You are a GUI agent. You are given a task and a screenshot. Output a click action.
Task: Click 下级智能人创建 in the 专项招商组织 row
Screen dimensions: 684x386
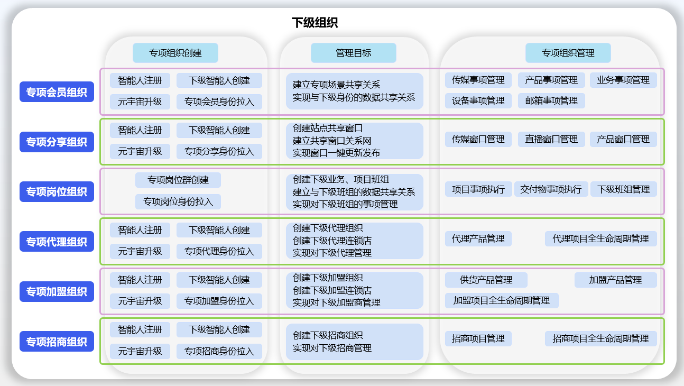click(219, 329)
